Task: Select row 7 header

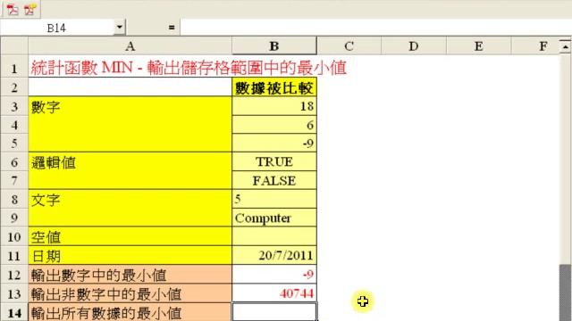Action: (x=14, y=180)
